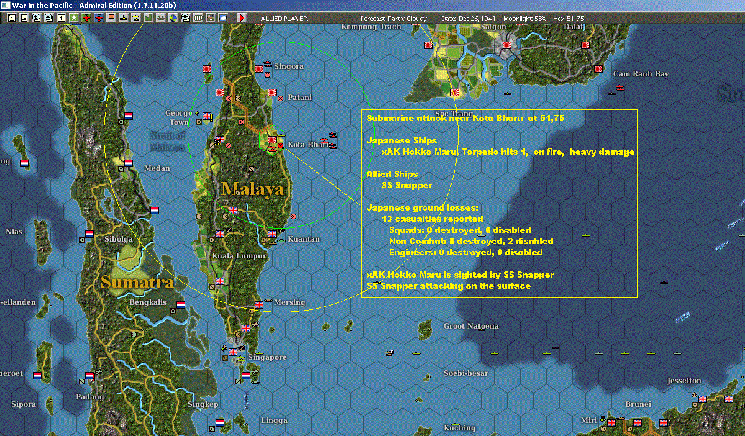The image size is (745, 436).
Task: Click the green ship silhouette toolbar icon
Action: point(160,18)
